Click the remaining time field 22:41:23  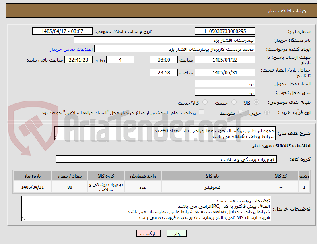coord(78,60)
